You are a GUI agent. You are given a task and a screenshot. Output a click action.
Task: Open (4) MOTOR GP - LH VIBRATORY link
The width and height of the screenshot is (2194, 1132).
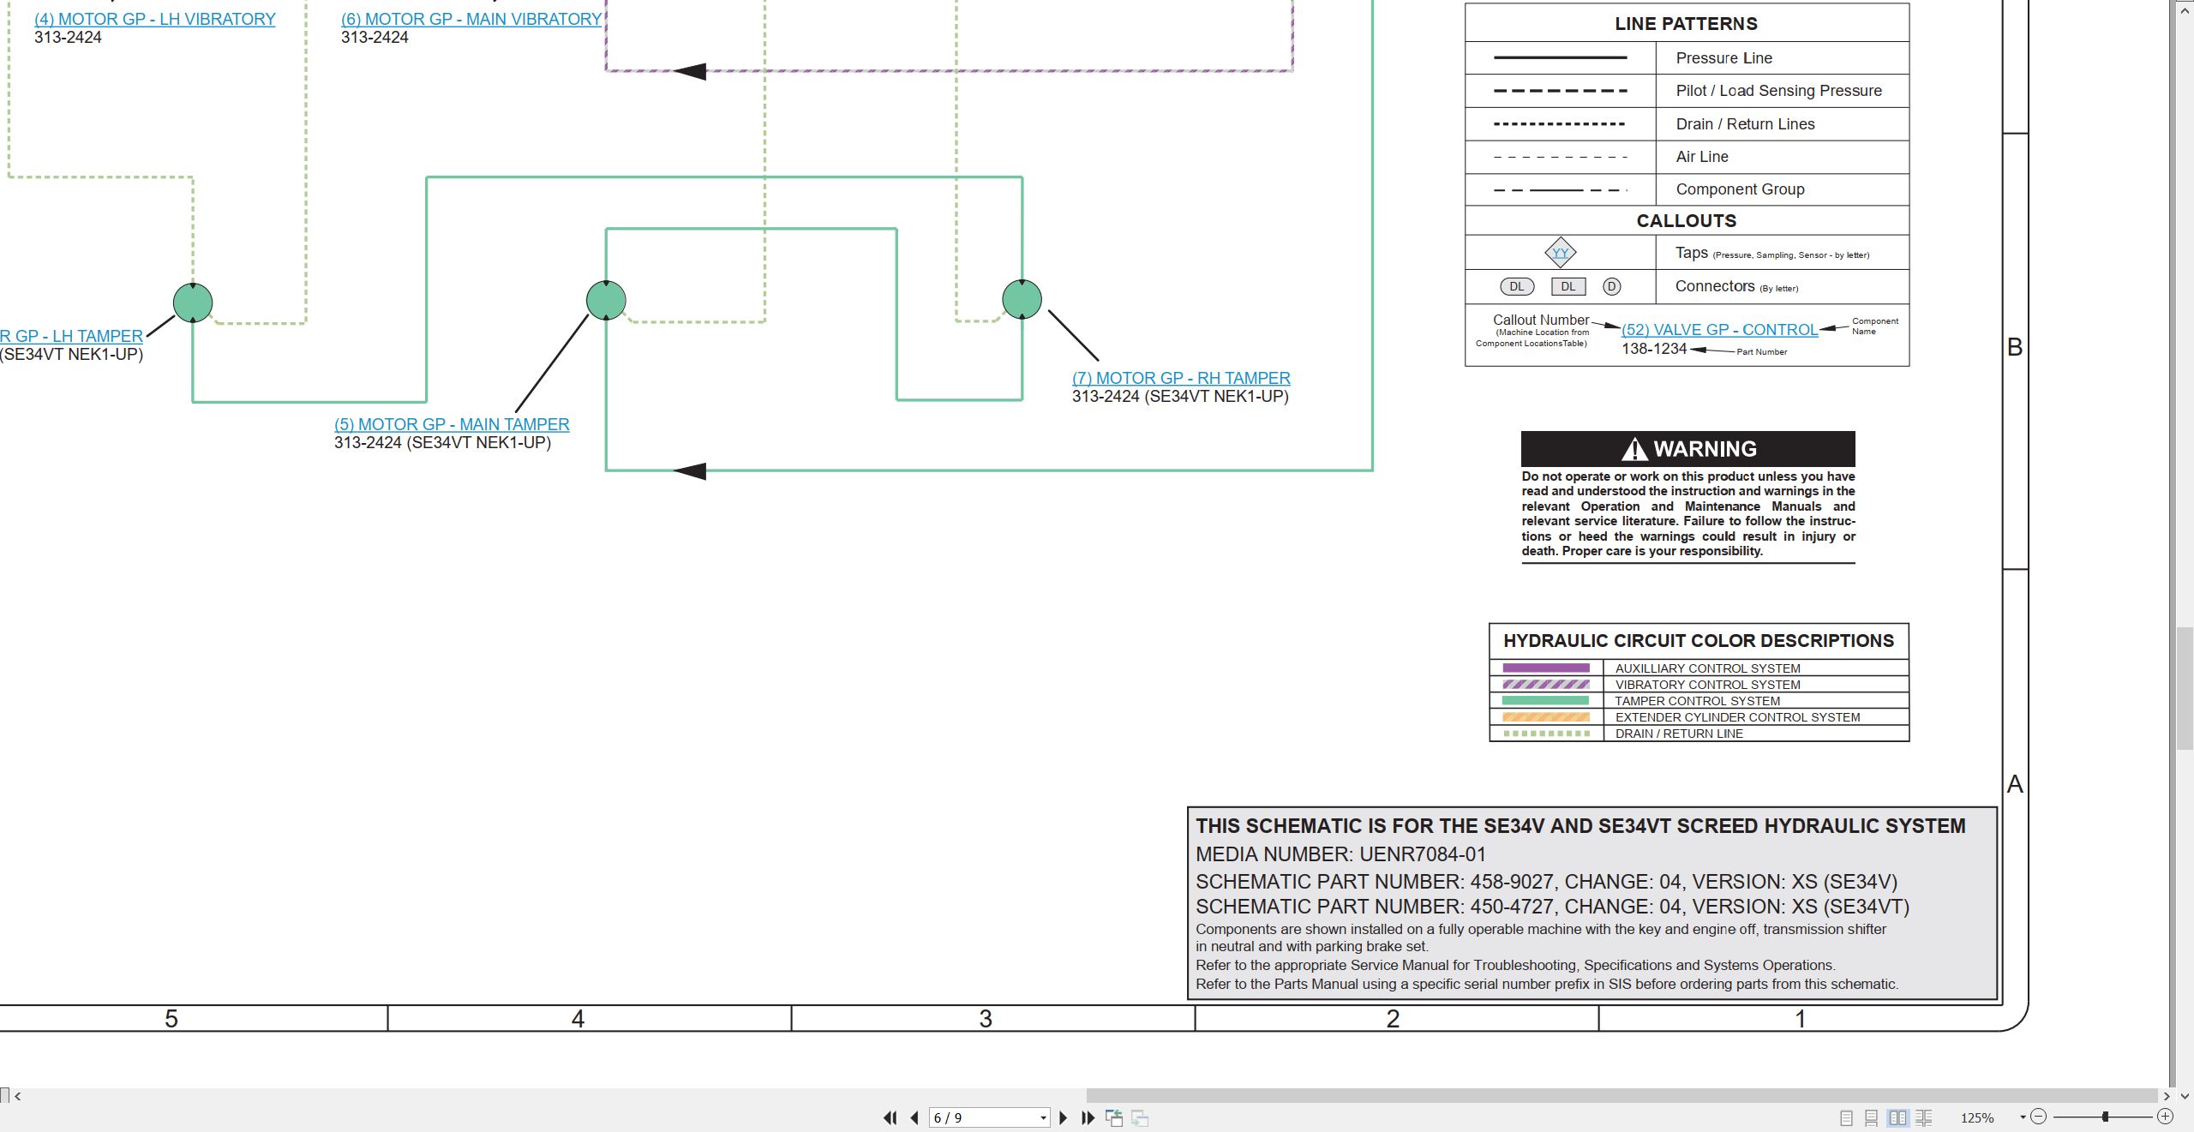[x=155, y=19]
